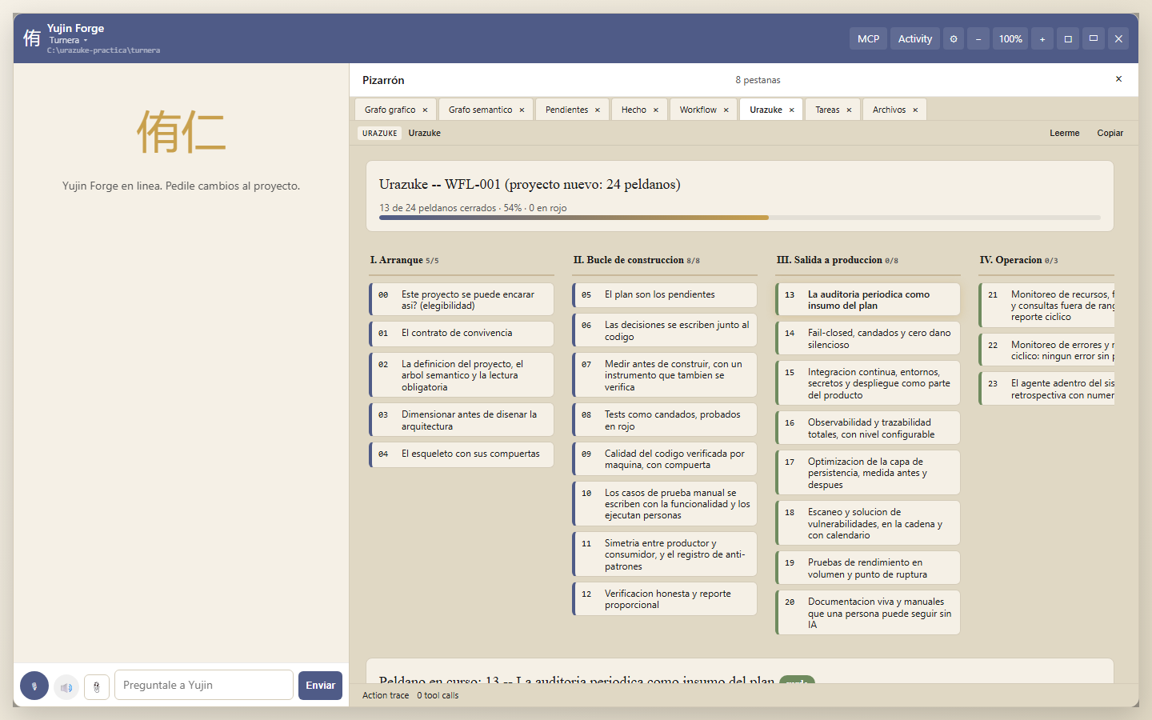
Task: Click the microphone voice input button
Action: pyautogui.click(x=34, y=686)
